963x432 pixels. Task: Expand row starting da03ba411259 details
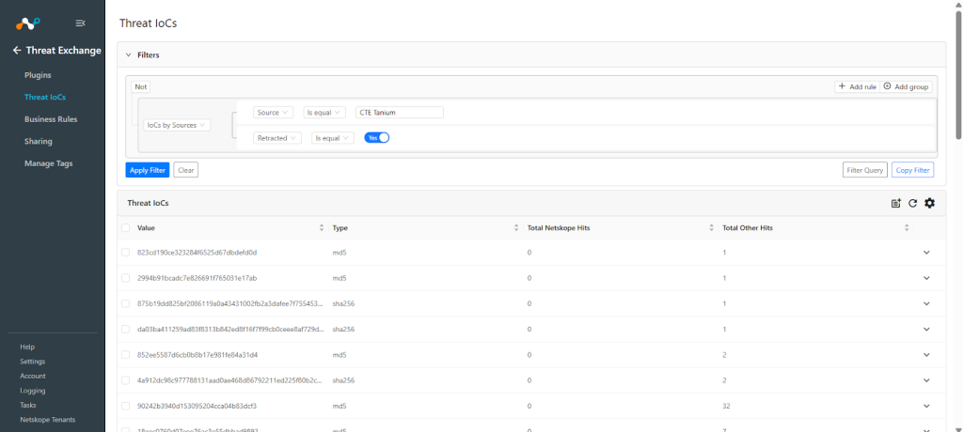[926, 330]
